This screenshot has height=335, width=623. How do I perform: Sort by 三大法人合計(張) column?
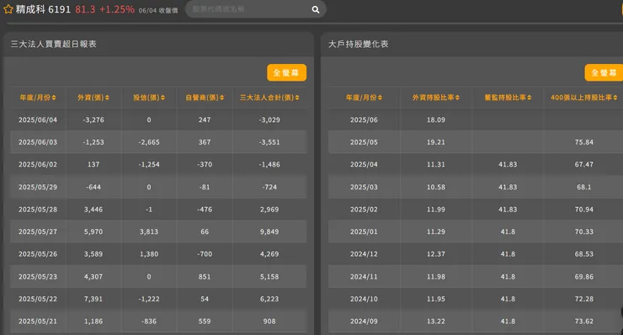(x=269, y=98)
